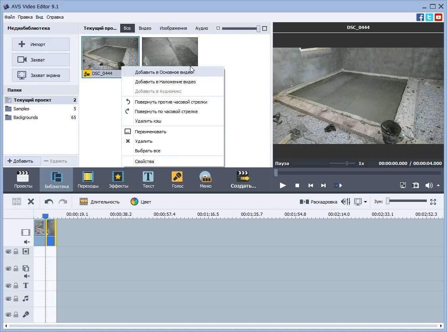447x332 pixels.
Task: Lock the video overlay track
Action: coord(16,269)
